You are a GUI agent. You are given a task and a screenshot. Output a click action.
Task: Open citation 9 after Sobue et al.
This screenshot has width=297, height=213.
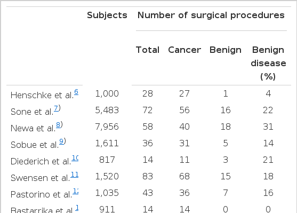click(x=61, y=141)
